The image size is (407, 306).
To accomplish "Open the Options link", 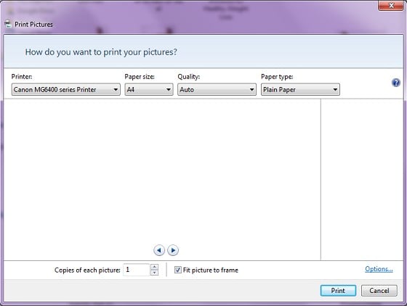I will [x=379, y=269].
